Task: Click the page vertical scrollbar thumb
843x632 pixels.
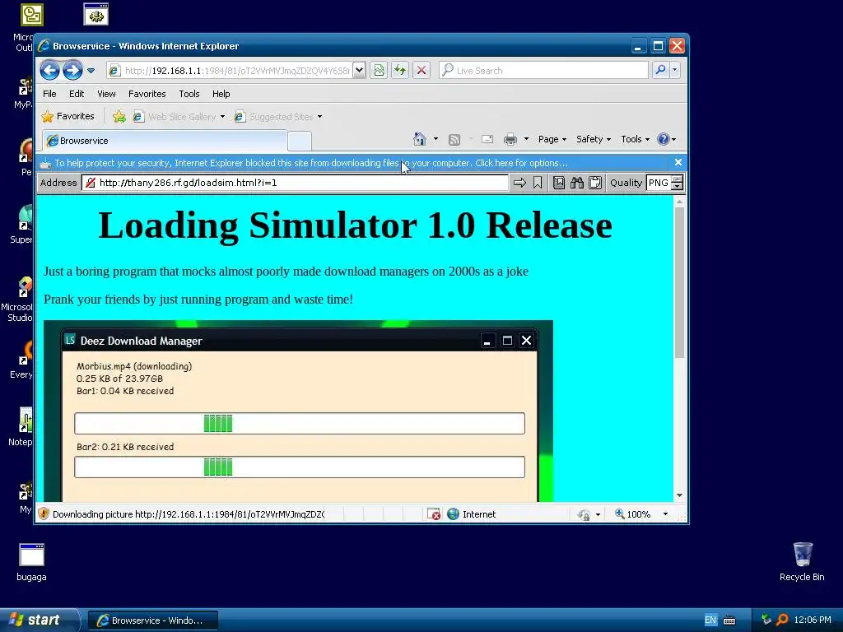Action: [679, 283]
